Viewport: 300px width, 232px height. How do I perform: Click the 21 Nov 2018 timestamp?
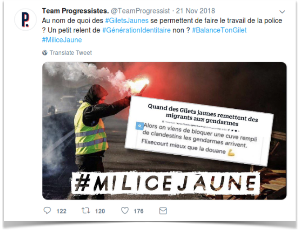pyautogui.click(x=195, y=11)
